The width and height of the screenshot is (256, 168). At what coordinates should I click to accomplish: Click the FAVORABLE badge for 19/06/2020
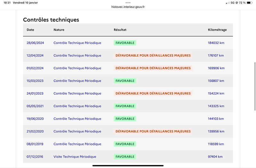point(125,119)
